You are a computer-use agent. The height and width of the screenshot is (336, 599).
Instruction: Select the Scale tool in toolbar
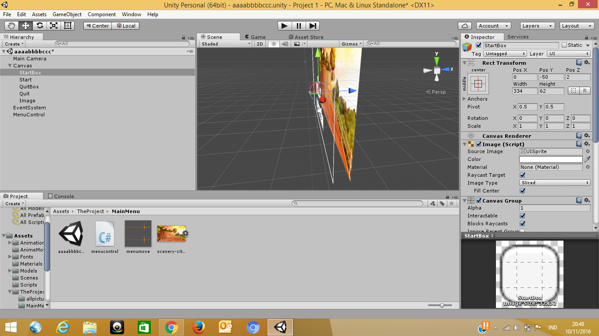click(x=54, y=26)
